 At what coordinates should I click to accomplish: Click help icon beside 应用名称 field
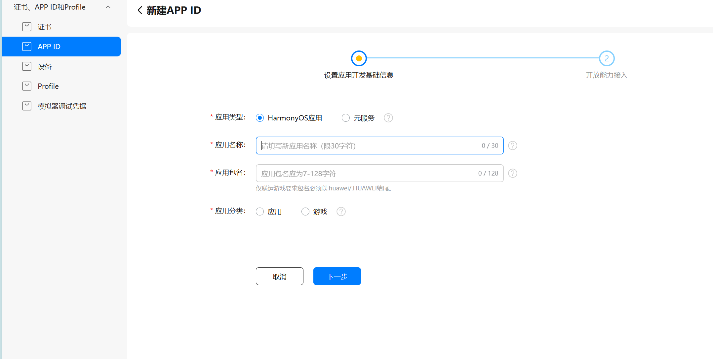tap(512, 146)
